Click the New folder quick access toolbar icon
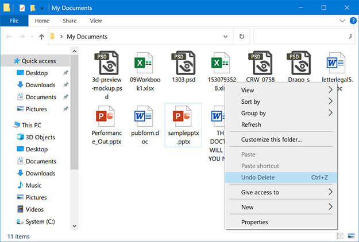 point(33,8)
